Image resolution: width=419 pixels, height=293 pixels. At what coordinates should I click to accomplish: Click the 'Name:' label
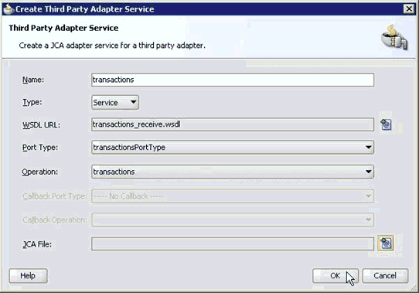[x=33, y=80]
